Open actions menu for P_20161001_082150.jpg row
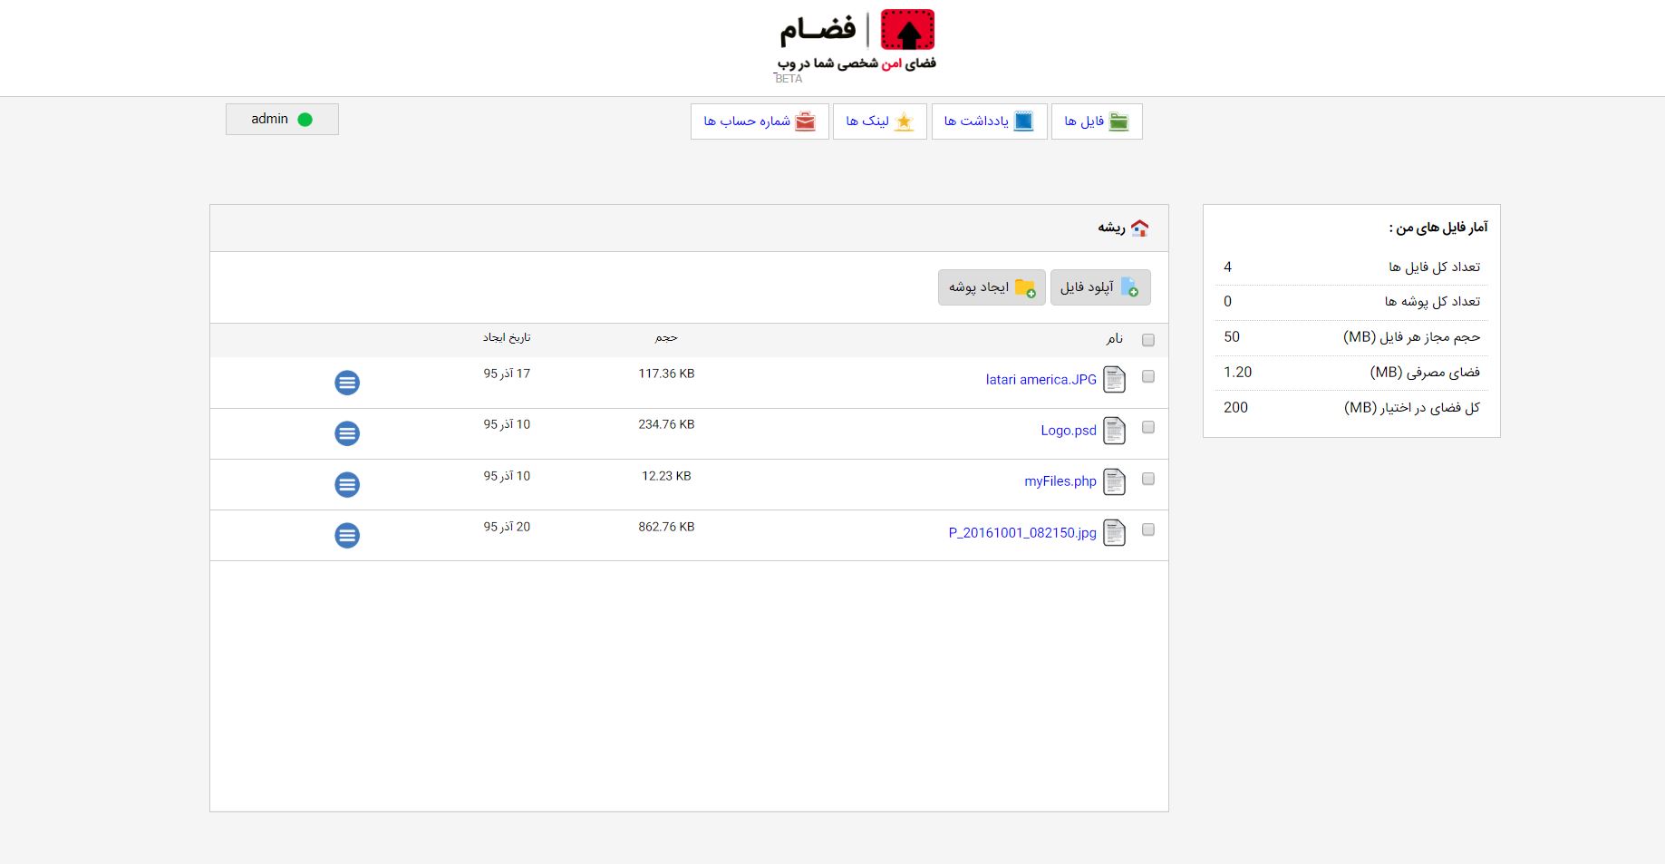 [x=347, y=536]
